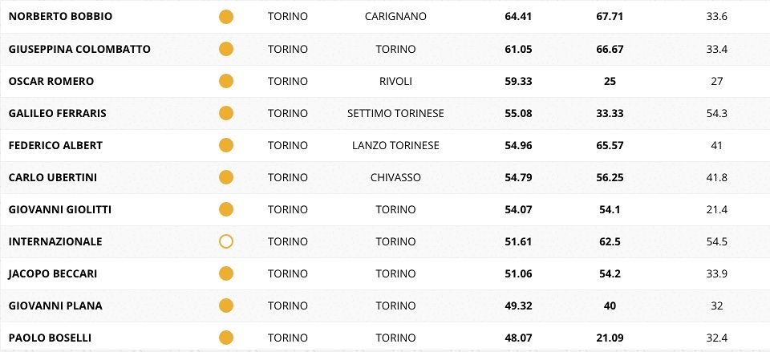Click the Paolo Boselli school name
Image resolution: width=770 pixels, height=352 pixels.
coord(48,338)
